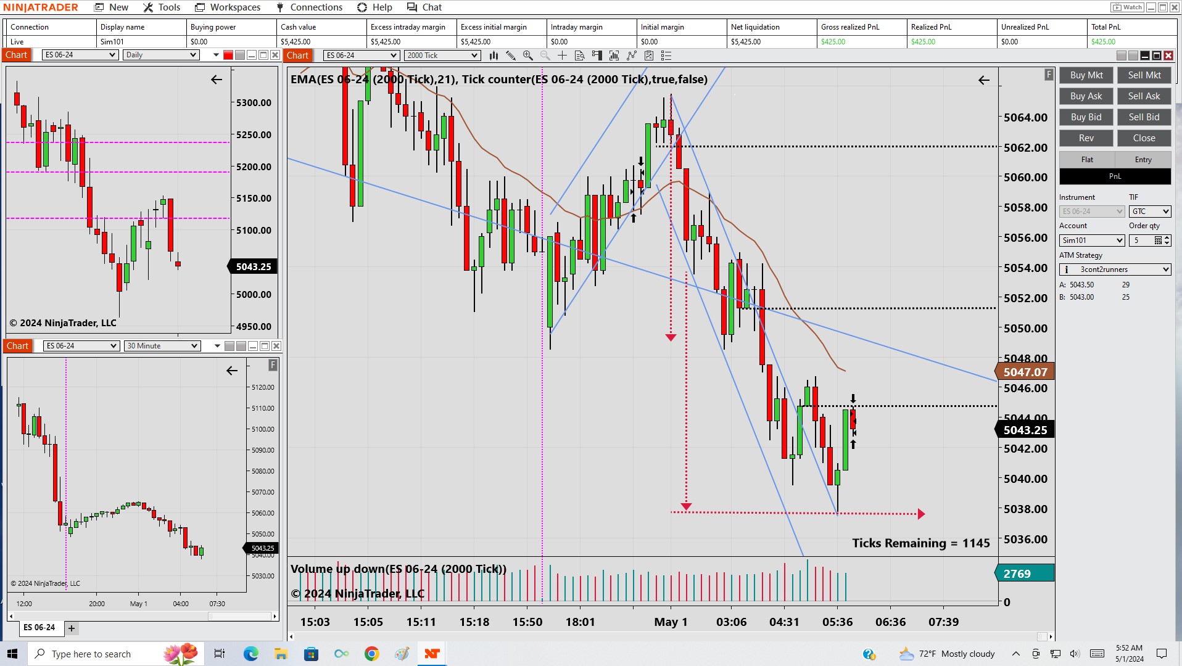The image size is (1182, 666).
Task: Open Windows Start menu
Action: [x=12, y=654]
